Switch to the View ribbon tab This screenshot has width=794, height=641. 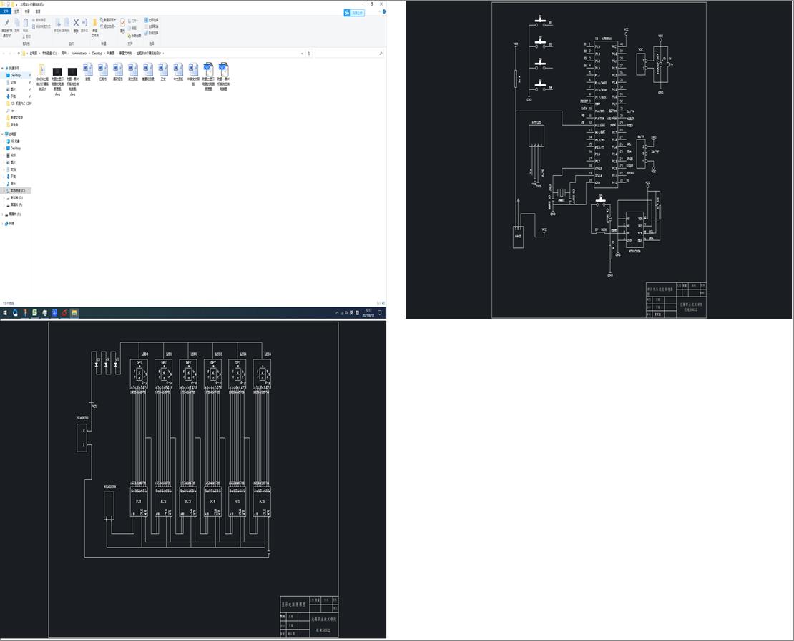[x=38, y=11]
